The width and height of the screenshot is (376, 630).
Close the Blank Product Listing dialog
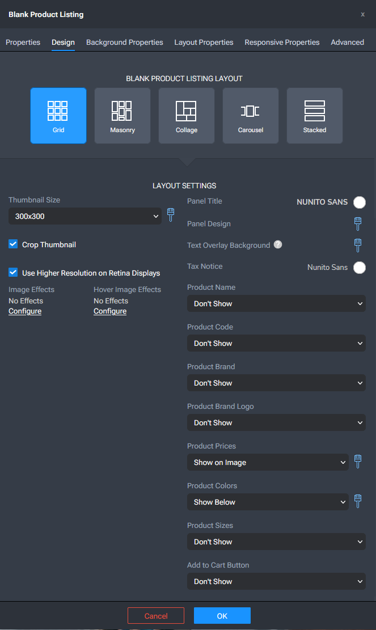363,15
